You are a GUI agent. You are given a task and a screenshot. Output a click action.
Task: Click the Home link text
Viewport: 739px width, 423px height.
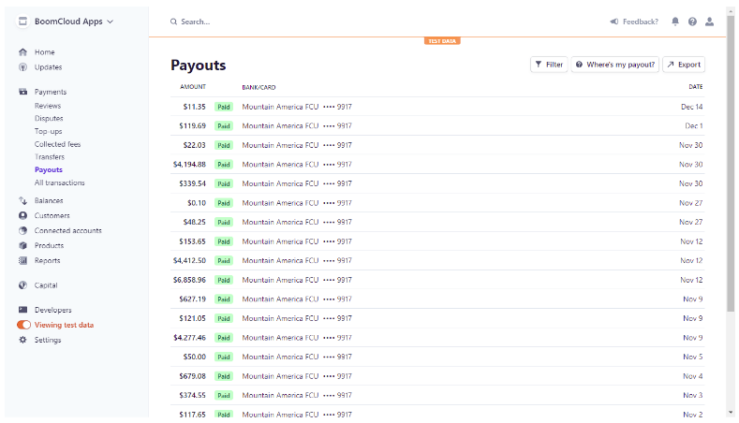point(45,52)
